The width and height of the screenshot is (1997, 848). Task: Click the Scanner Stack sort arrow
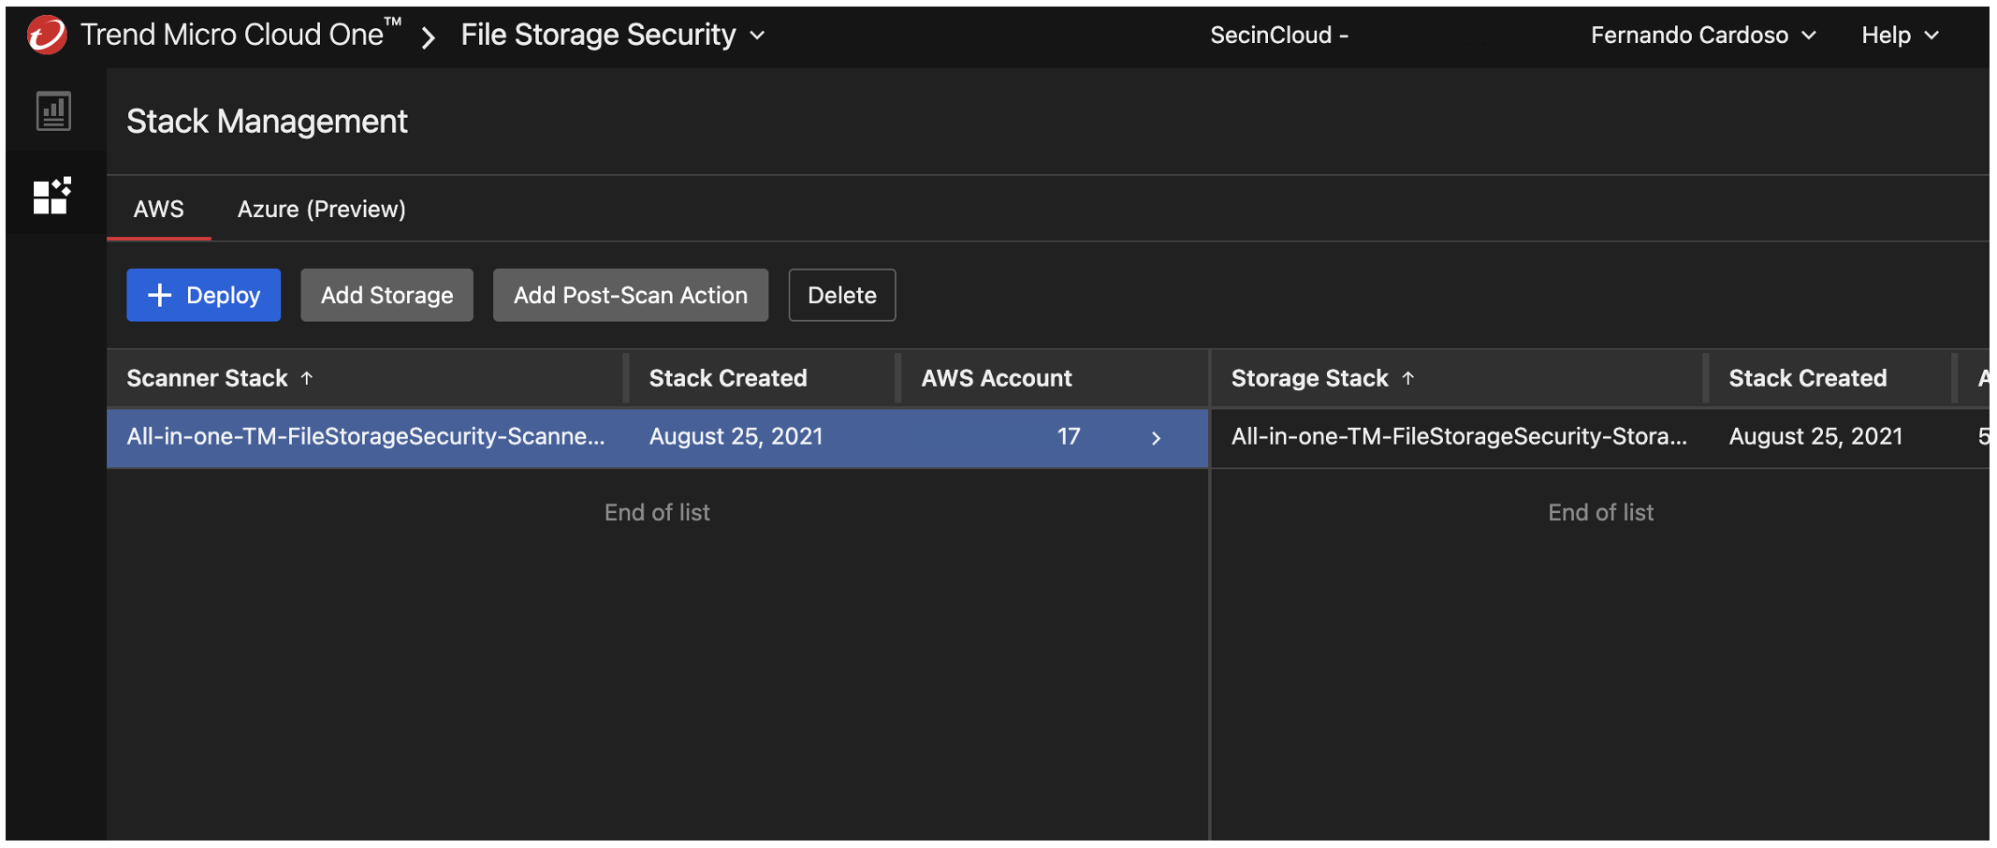point(307,378)
